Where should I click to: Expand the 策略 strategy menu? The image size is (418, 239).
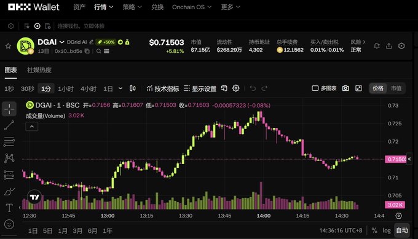(132, 7)
